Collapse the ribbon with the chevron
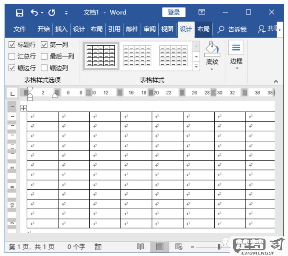 (276, 81)
